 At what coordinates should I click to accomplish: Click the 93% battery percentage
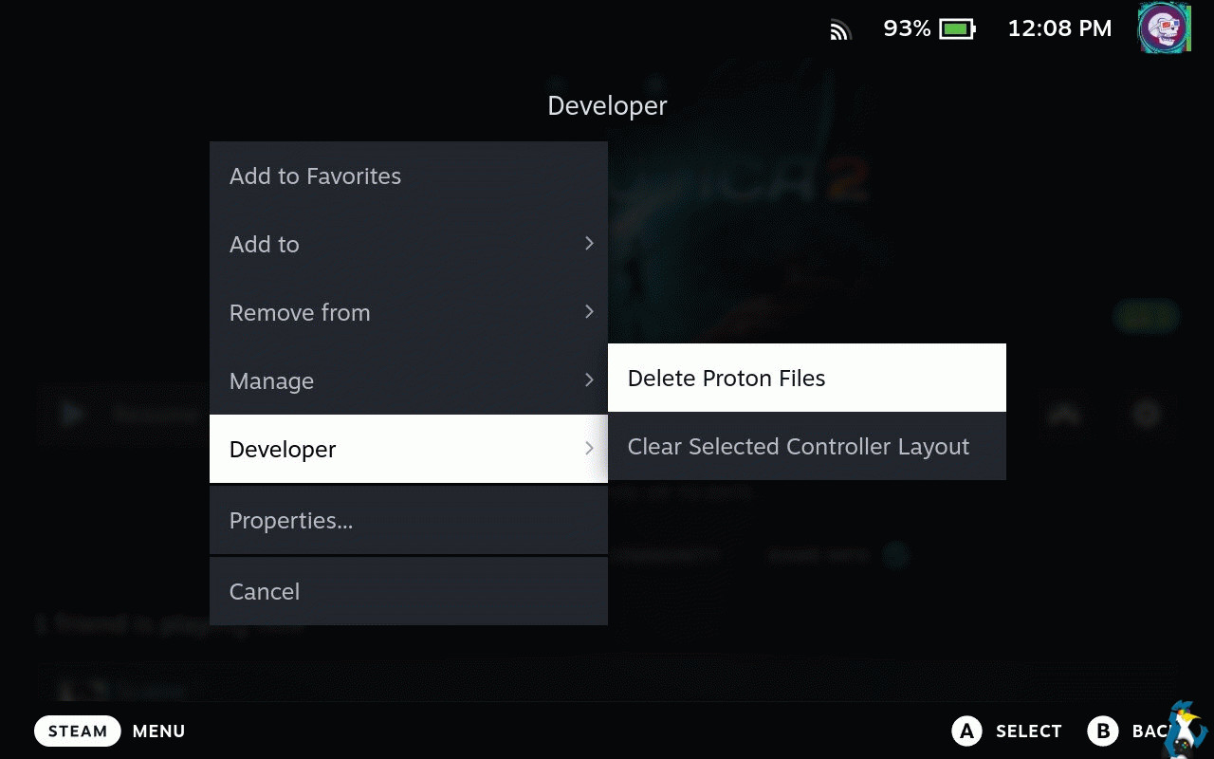coord(907,28)
